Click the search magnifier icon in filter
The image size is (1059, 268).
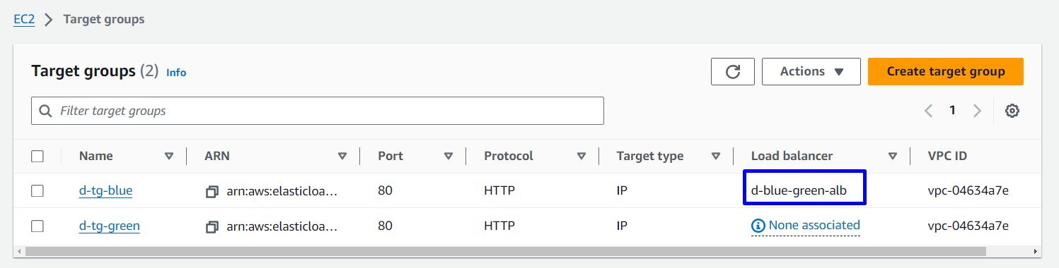click(x=46, y=111)
